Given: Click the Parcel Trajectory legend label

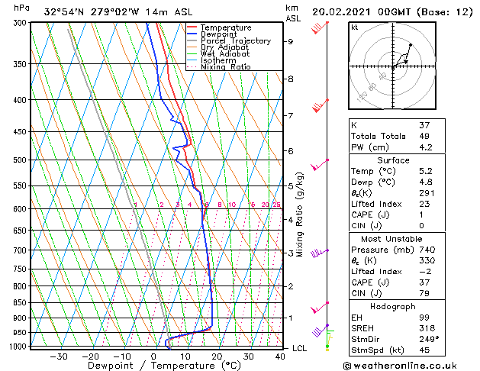Looking at the screenshot, I should [x=235, y=40].
